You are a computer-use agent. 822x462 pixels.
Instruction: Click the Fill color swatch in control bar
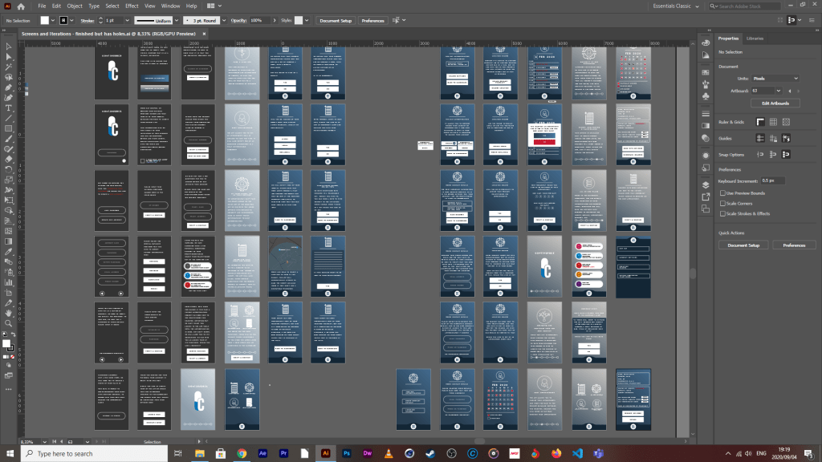point(45,20)
